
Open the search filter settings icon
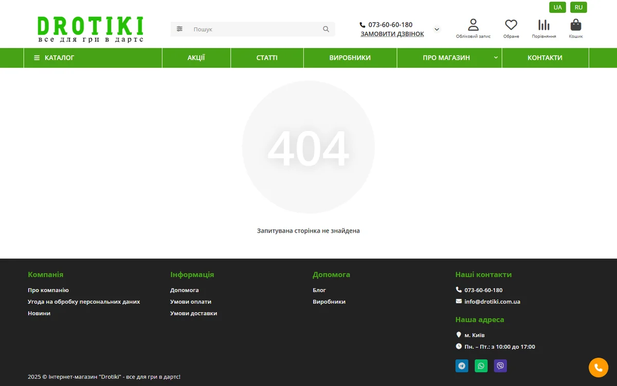point(179,29)
